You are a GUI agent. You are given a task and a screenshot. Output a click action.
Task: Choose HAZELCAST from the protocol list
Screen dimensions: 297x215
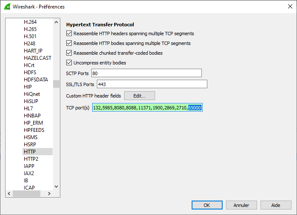click(37, 58)
